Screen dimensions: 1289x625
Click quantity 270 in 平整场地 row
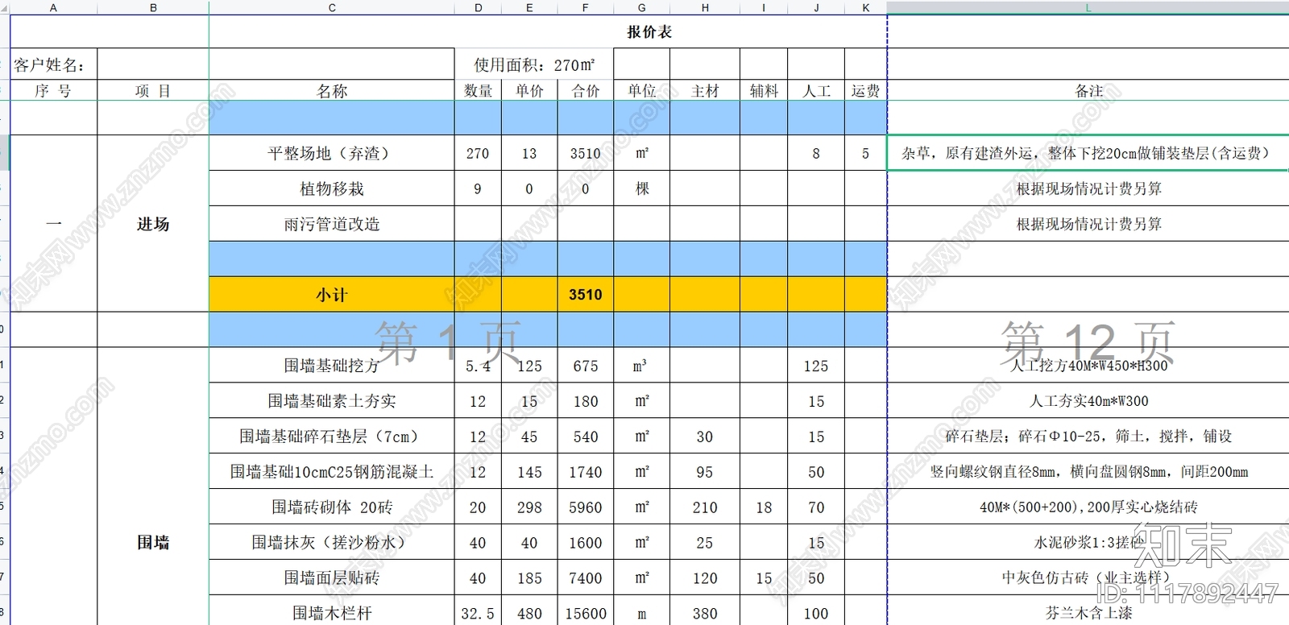478,153
